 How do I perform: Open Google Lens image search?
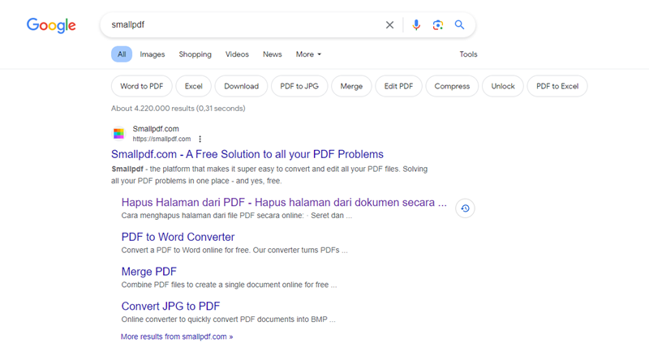coord(437,25)
